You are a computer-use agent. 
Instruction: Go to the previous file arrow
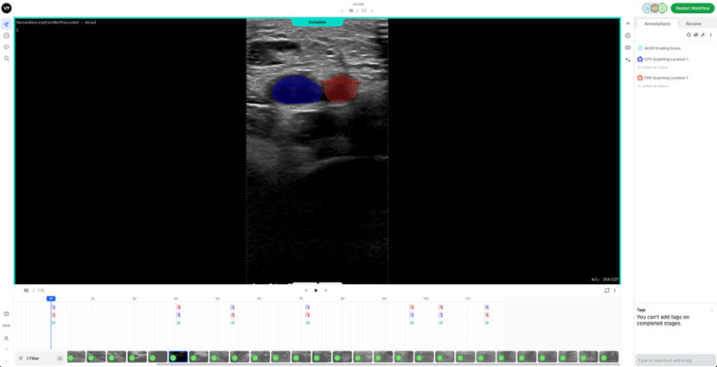[342, 10]
